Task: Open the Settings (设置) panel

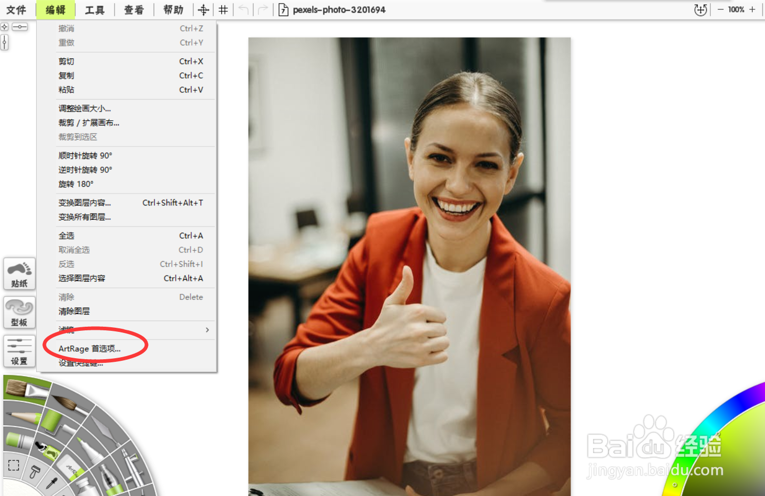Action: click(20, 351)
